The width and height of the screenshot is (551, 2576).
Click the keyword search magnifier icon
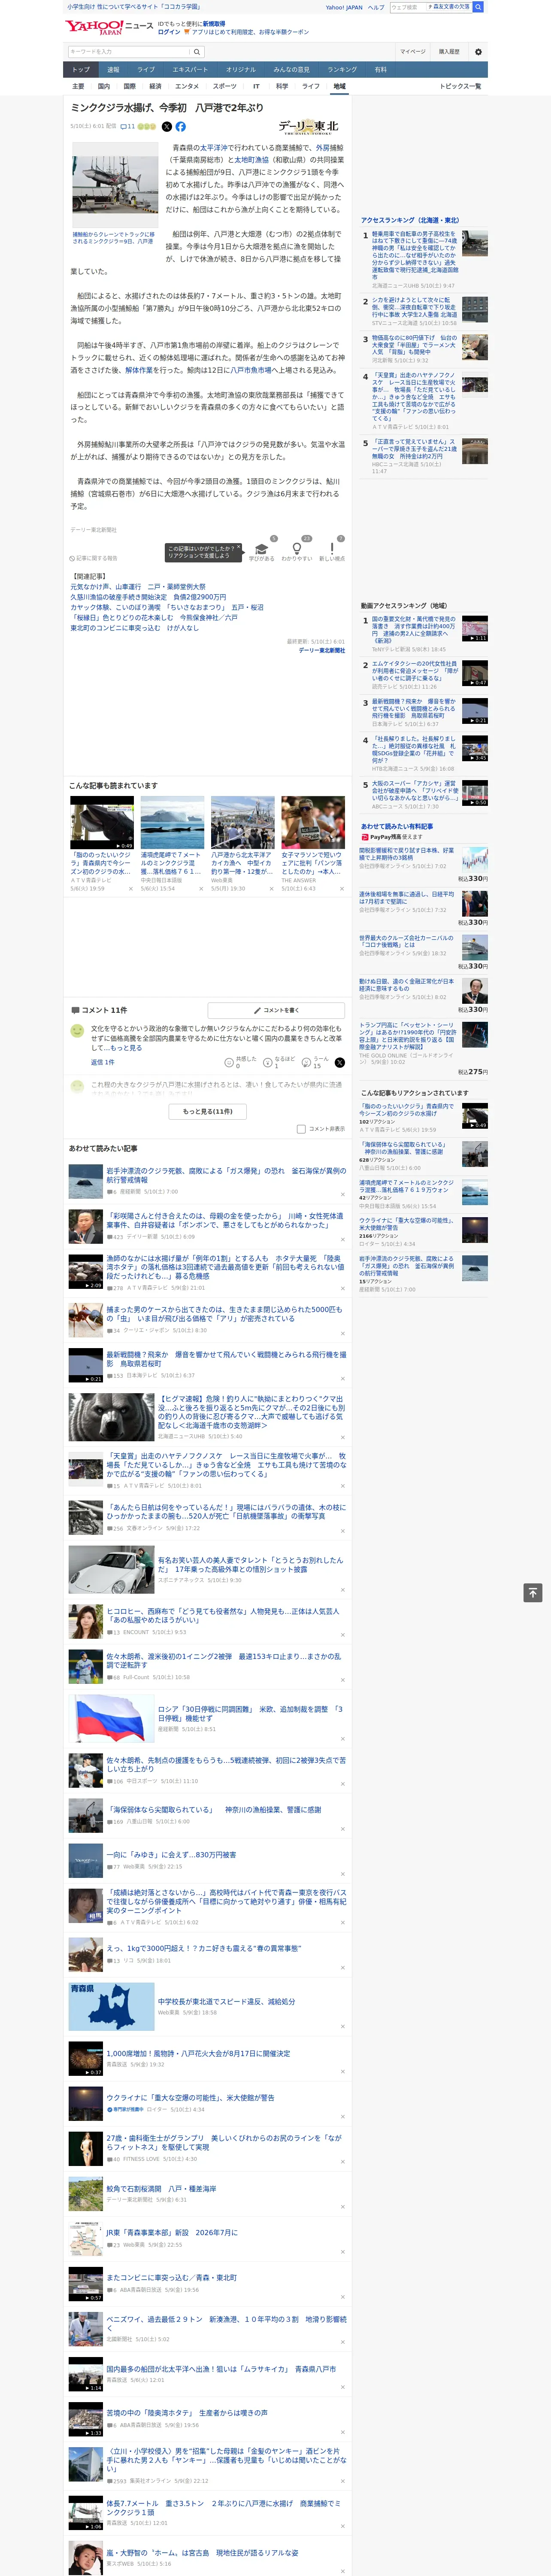[197, 52]
